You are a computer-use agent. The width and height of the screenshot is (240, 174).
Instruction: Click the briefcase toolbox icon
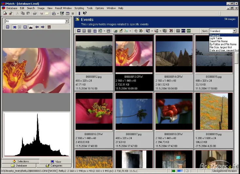point(54,13)
